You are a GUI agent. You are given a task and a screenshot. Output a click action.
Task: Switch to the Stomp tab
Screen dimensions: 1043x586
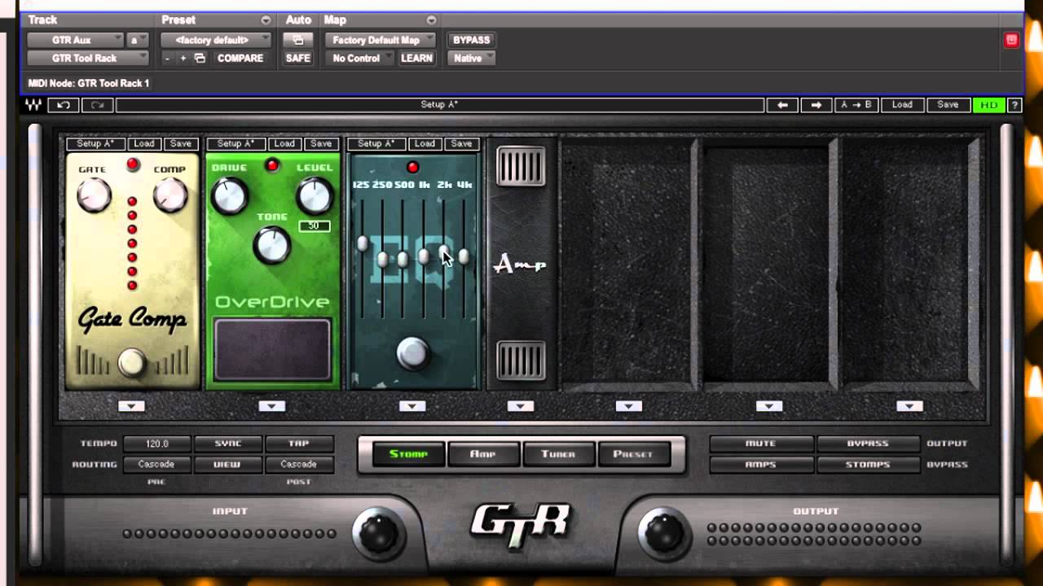tap(408, 454)
